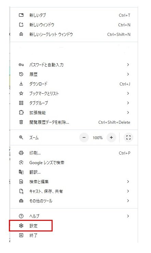Click the bookmark star icon
This screenshot has height=253, width=151.
(21, 93)
